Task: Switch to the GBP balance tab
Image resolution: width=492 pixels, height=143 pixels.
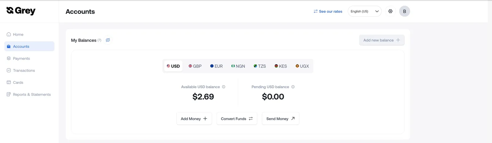Action: (195, 66)
